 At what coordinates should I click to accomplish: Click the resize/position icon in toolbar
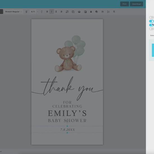point(67,12)
